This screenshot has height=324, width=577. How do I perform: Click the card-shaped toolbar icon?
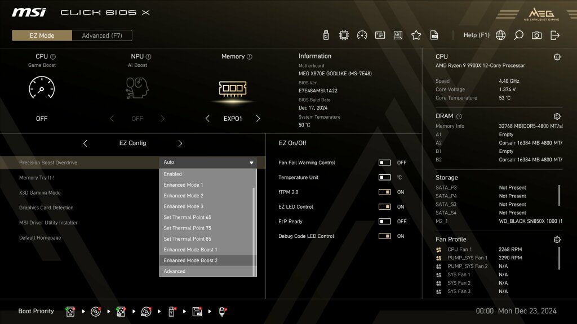click(380, 35)
